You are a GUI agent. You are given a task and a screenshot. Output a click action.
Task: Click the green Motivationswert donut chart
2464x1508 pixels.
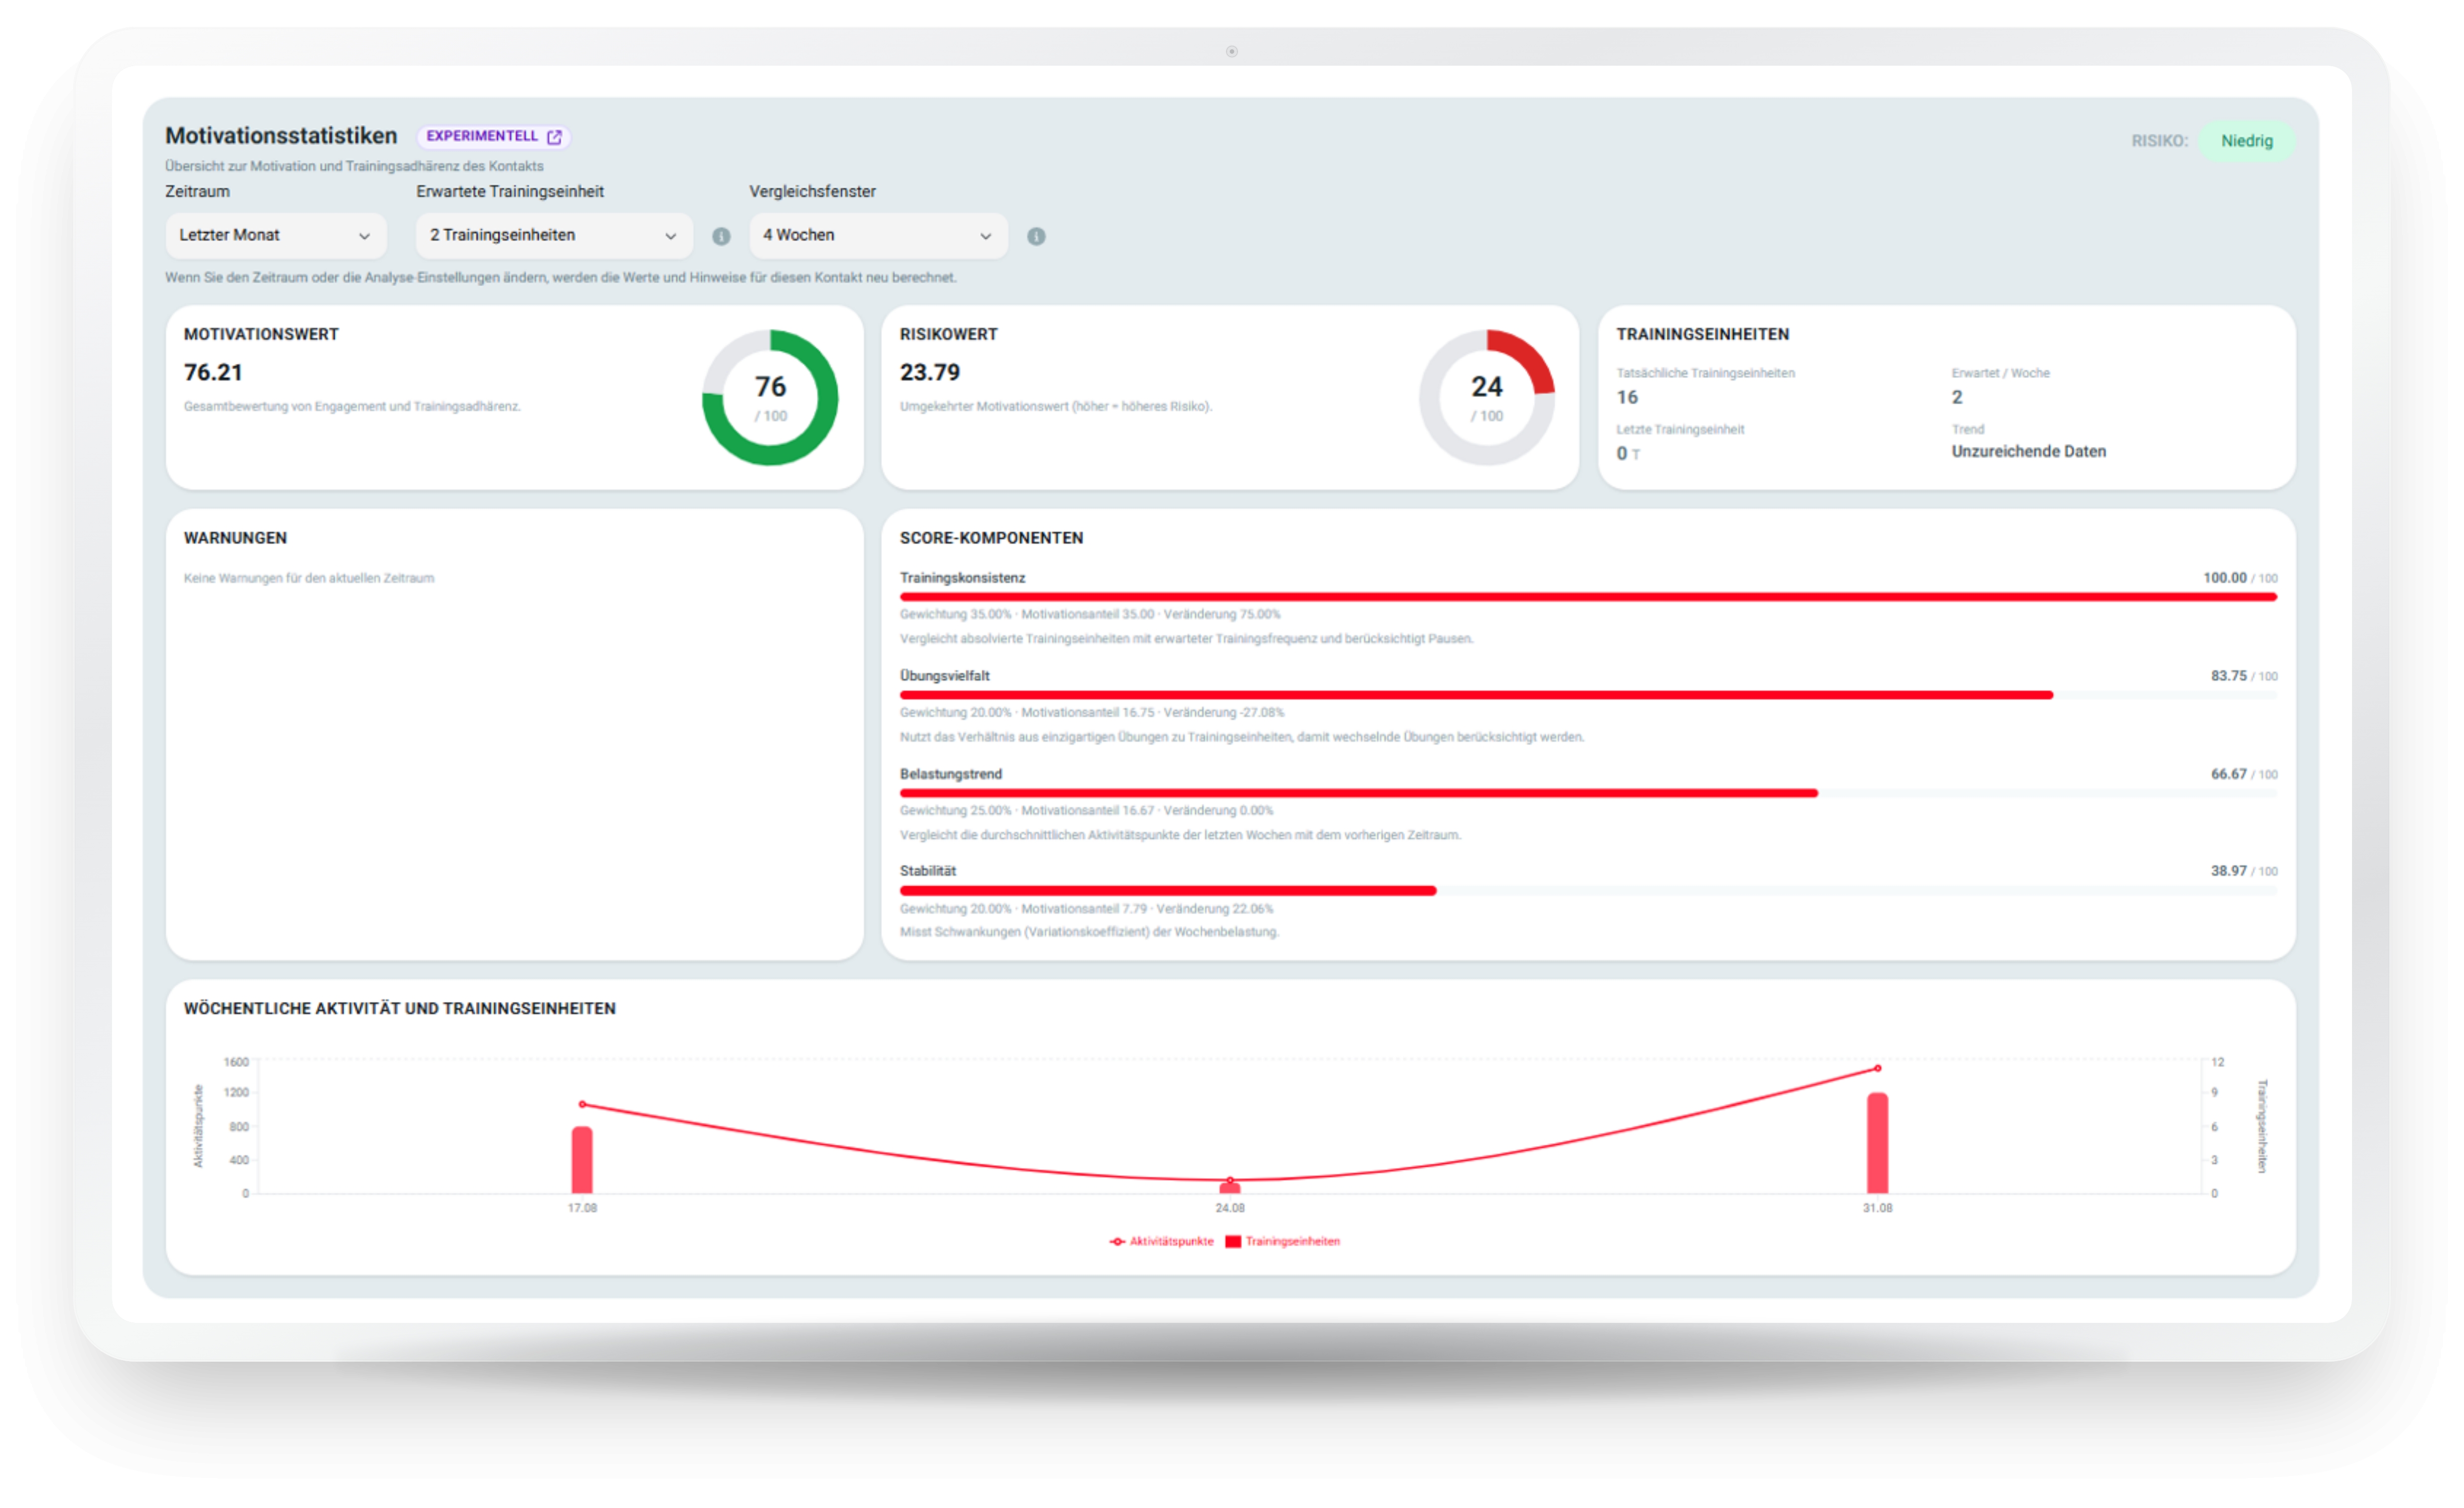pyautogui.click(x=770, y=397)
